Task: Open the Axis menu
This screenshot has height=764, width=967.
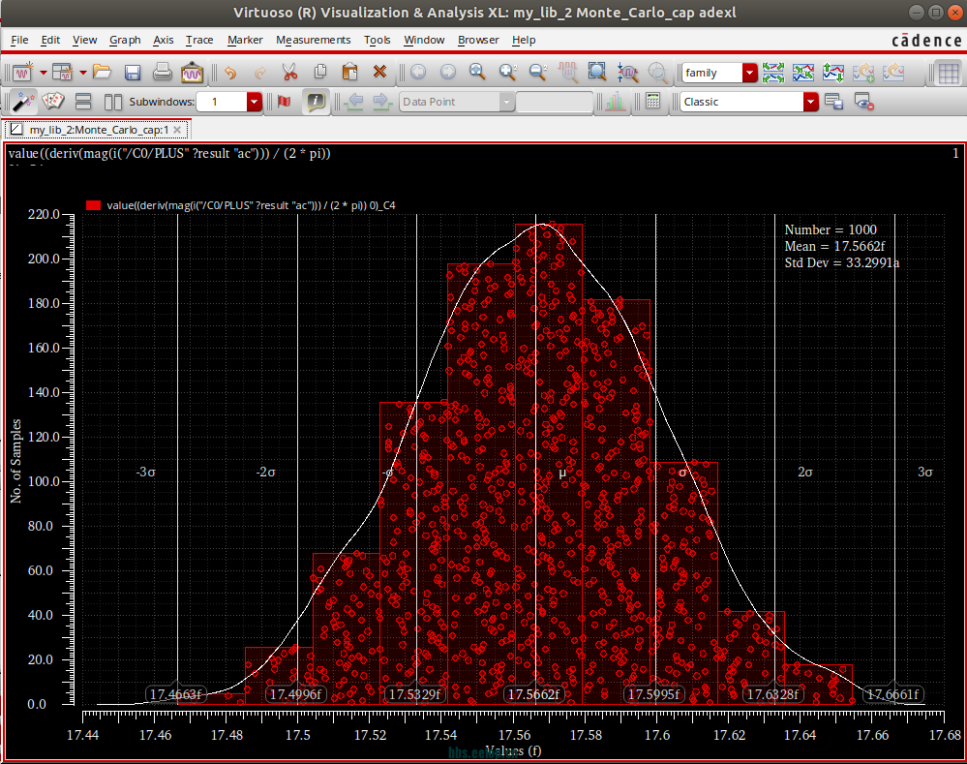Action: [163, 40]
